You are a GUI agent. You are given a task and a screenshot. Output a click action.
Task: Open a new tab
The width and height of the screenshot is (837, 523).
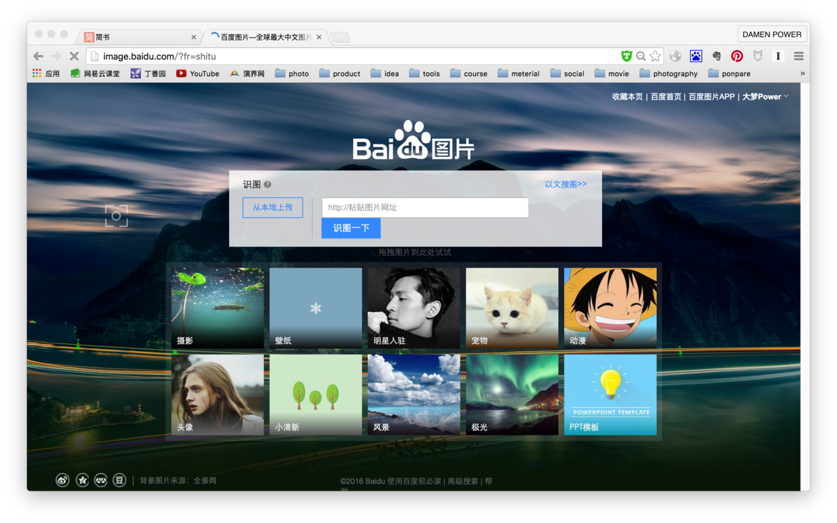coord(340,38)
